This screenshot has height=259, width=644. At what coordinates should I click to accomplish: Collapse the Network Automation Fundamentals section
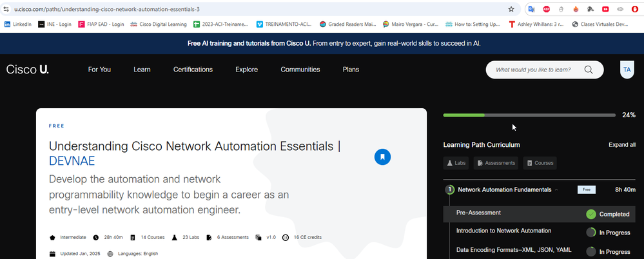[x=556, y=189]
